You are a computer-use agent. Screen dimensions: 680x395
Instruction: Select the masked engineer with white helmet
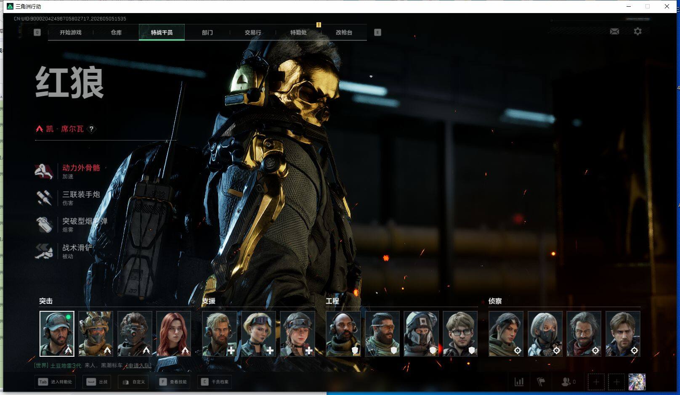(x=421, y=334)
